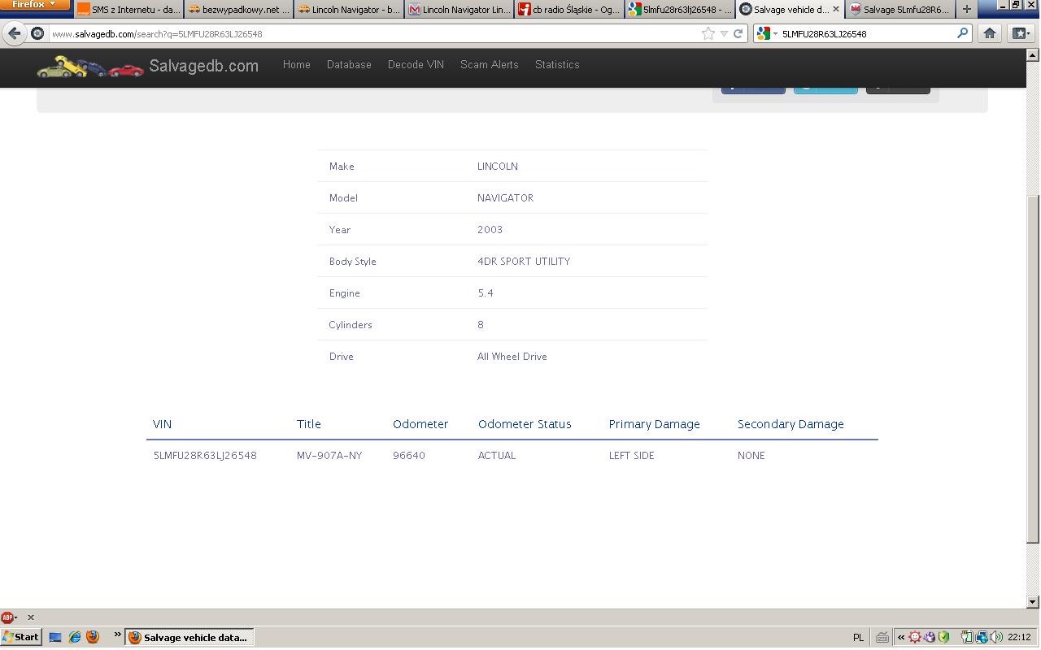The image size is (1041, 650).
Task: Switch to the 5lmfu28r63lj26548 Google tab
Action: [680, 10]
